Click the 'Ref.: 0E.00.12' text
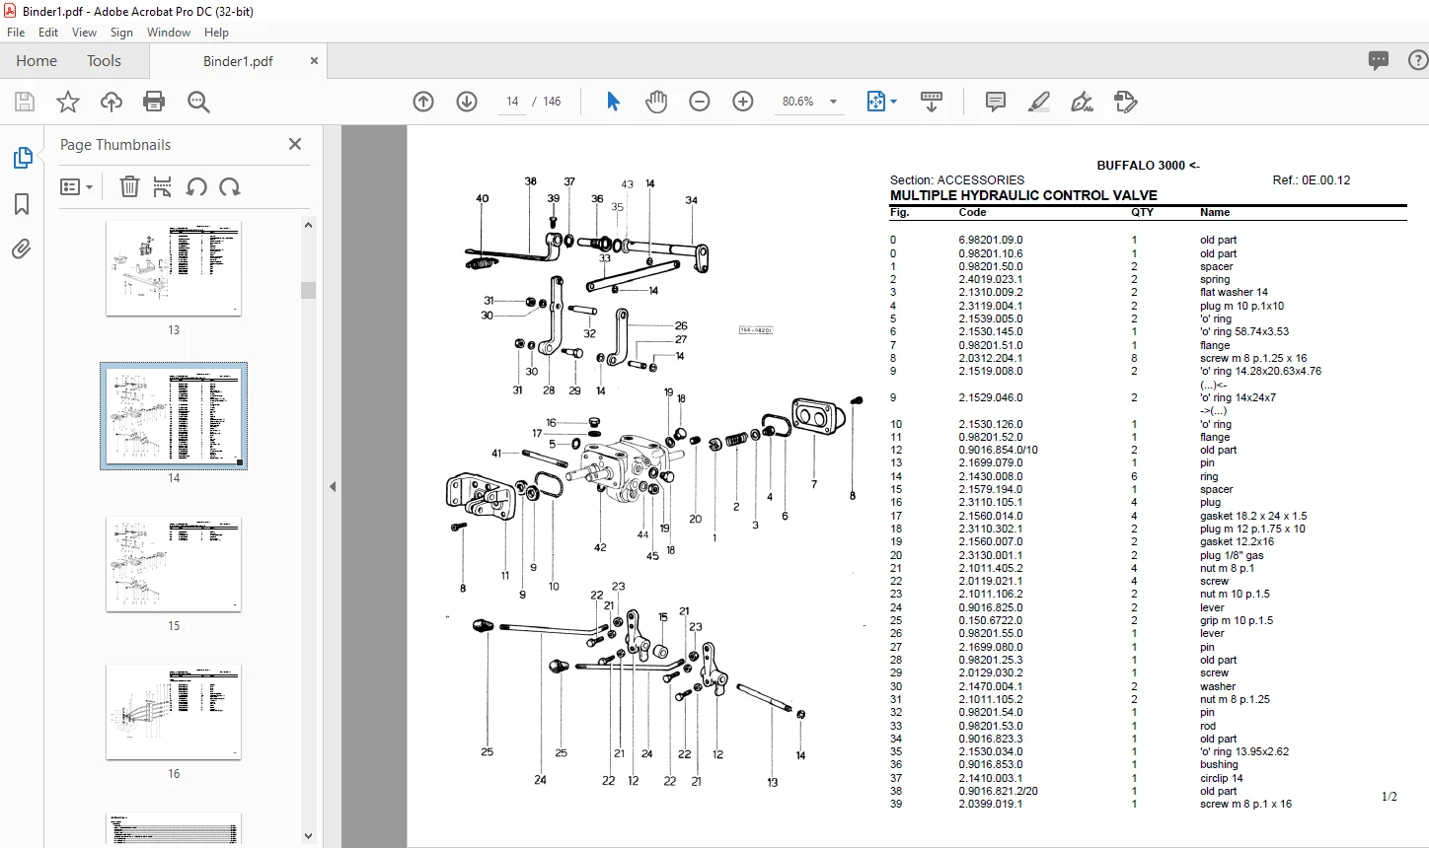Image resolution: width=1429 pixels, height=848 pixels. coord(1312,180)
